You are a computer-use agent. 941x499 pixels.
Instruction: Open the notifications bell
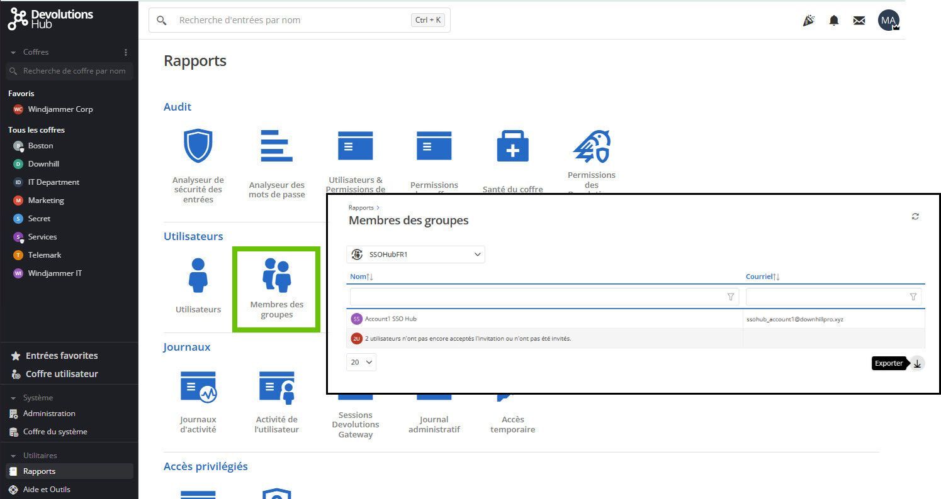click(x=833, y=21)
